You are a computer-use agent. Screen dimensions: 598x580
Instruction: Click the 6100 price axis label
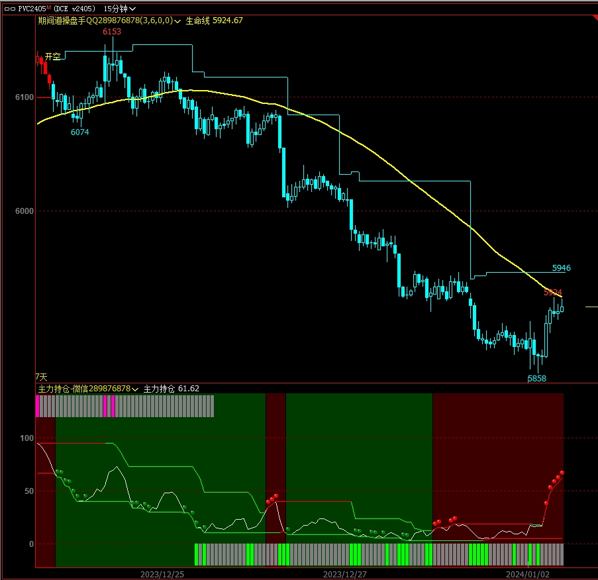25,97
